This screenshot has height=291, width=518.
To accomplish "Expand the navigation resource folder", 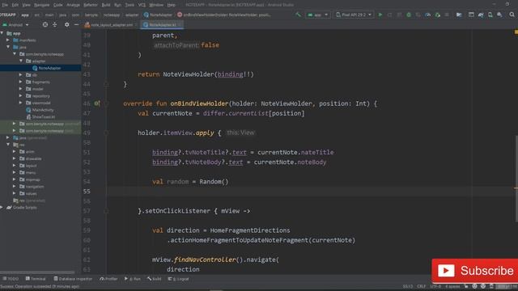I will (15, 187).
